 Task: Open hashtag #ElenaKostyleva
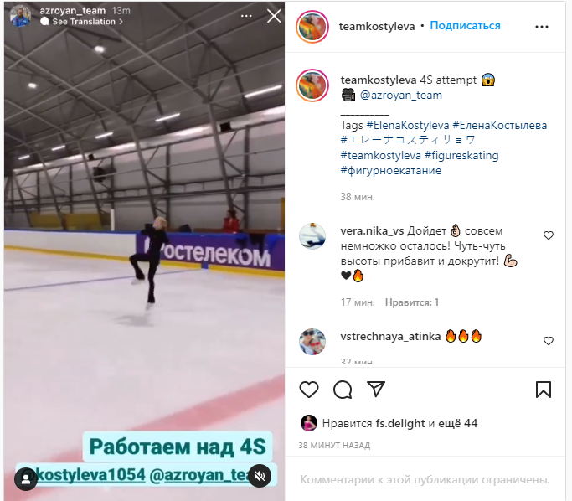click(x=408, y=125)
